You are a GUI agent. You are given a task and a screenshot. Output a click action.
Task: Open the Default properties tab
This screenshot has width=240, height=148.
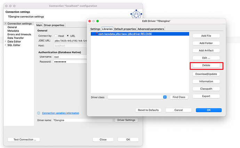click(x=125, y=29)
